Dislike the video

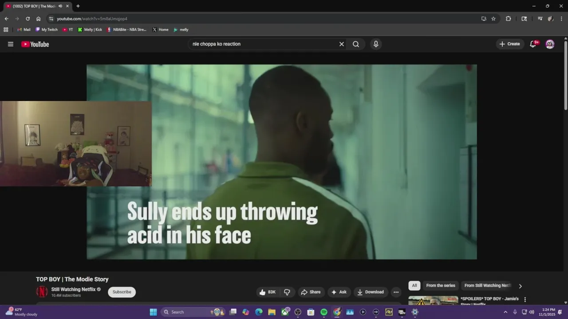click(x=287, y=292)
